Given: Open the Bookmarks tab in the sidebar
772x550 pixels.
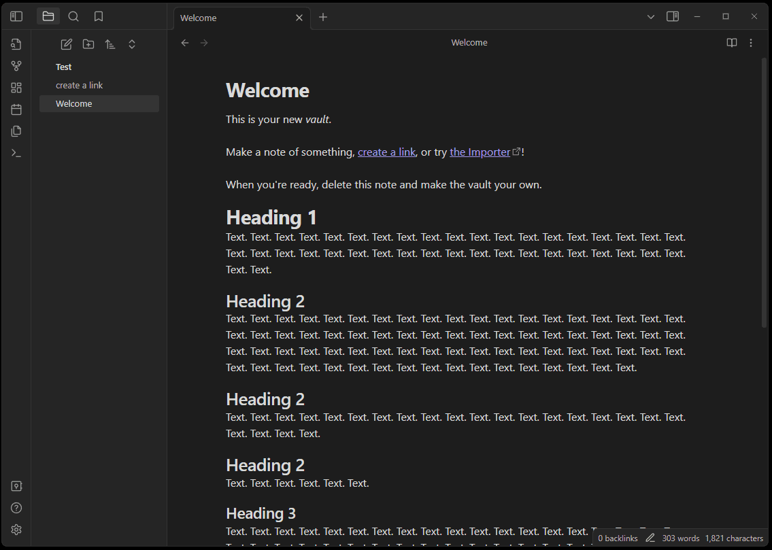Looking at the screenshot, I should pos(98,16).
